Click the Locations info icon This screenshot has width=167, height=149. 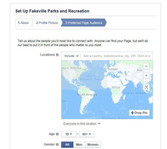pos(57,55)
